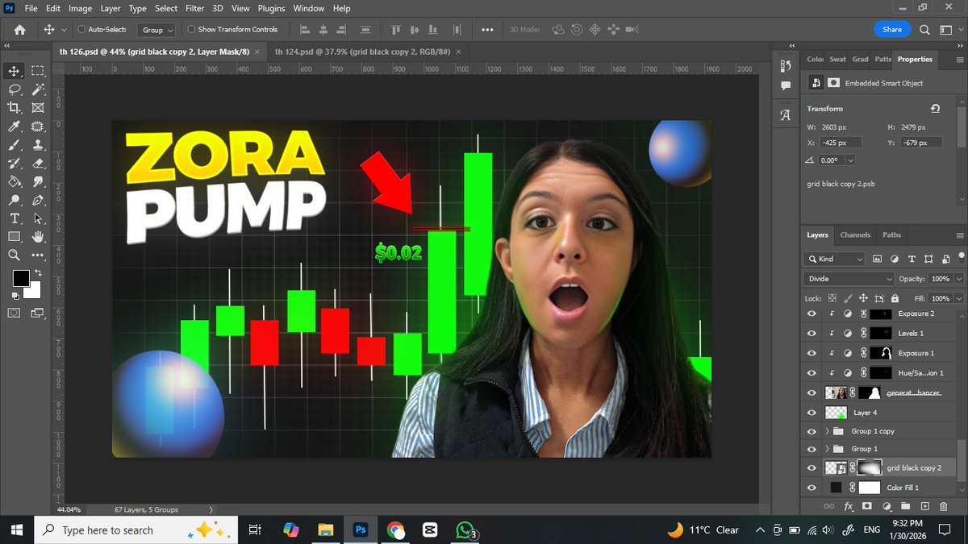Image resolution: width=968 pixels, height=544 pixels.
Task: Add a layer mask from Layers footer
Action: tap(867, 506)
